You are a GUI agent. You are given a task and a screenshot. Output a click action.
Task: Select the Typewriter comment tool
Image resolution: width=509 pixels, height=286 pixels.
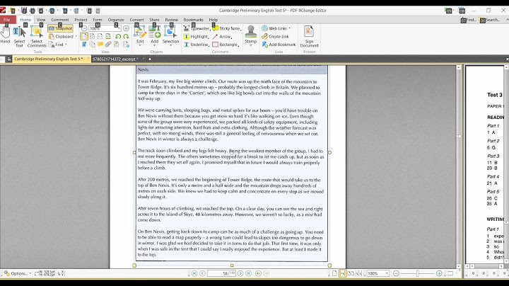point(197,28)
